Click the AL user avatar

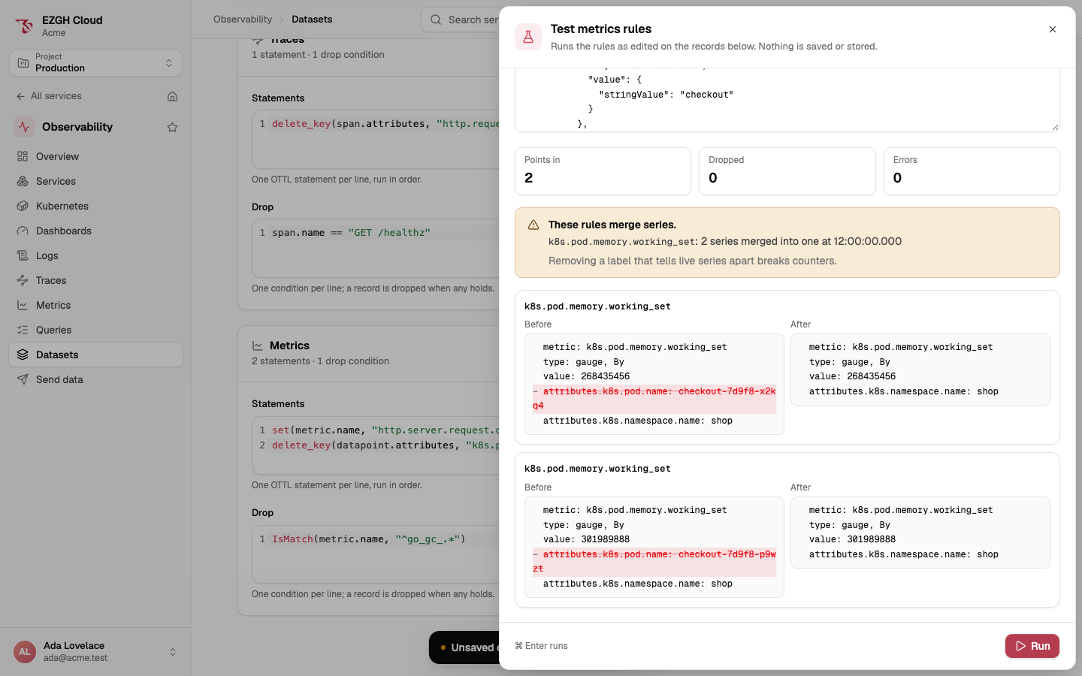(x=25, y=651)
